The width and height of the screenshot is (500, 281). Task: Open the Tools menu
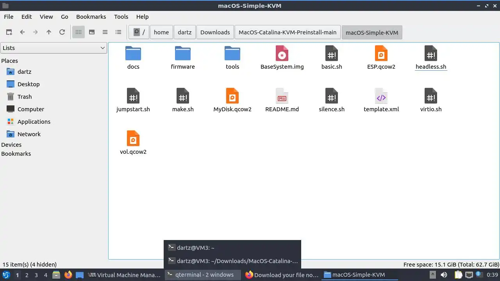click(x=121, y=17)
